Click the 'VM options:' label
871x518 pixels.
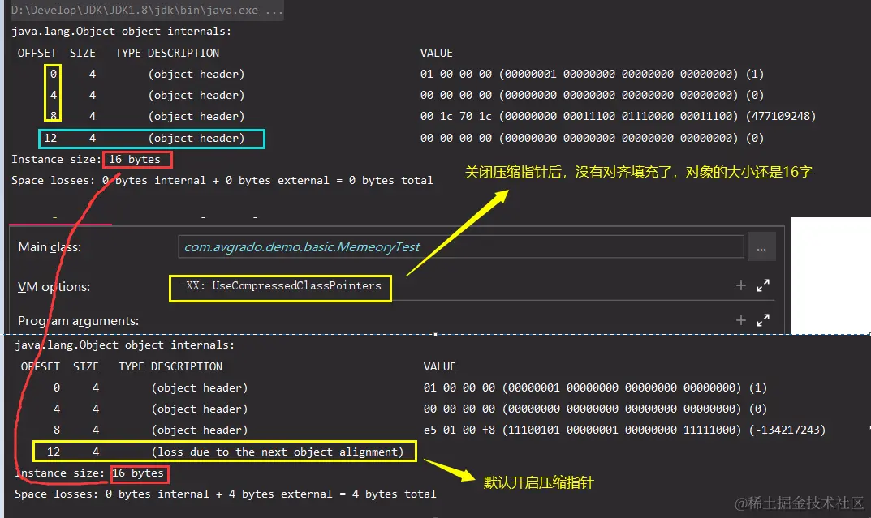click(54, 287)
